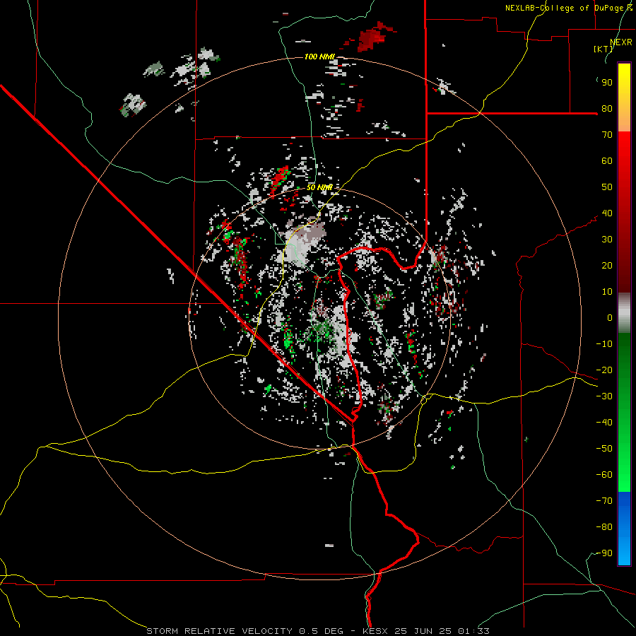
Task: Click the NEXLAB-College of DuPage header text
Action: tap(569, 8)
